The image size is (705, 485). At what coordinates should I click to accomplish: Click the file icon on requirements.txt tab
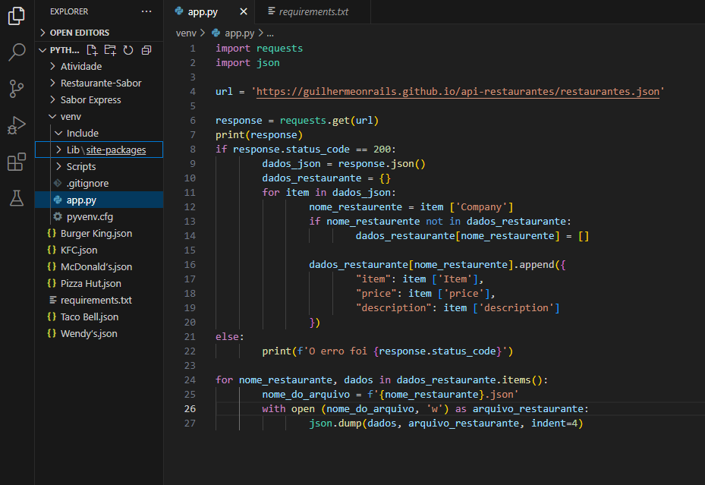272,11
